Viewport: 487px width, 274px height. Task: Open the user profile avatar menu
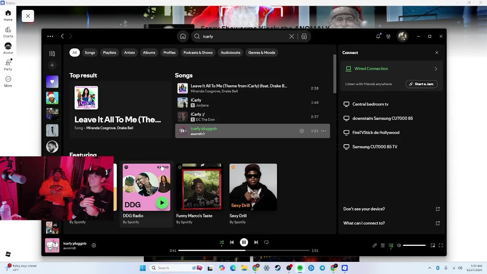403,36
